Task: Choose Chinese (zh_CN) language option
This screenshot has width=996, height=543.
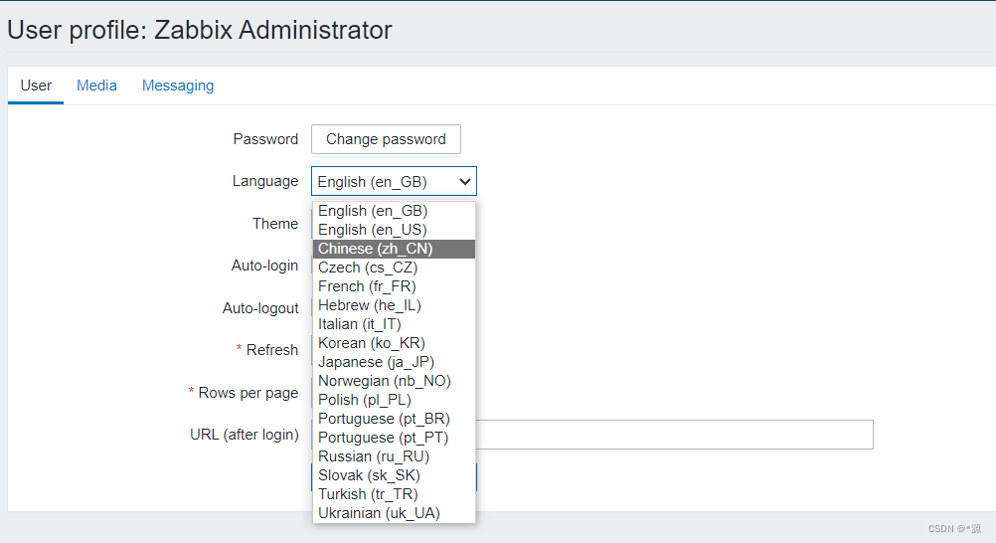Action: coord(394,249)
